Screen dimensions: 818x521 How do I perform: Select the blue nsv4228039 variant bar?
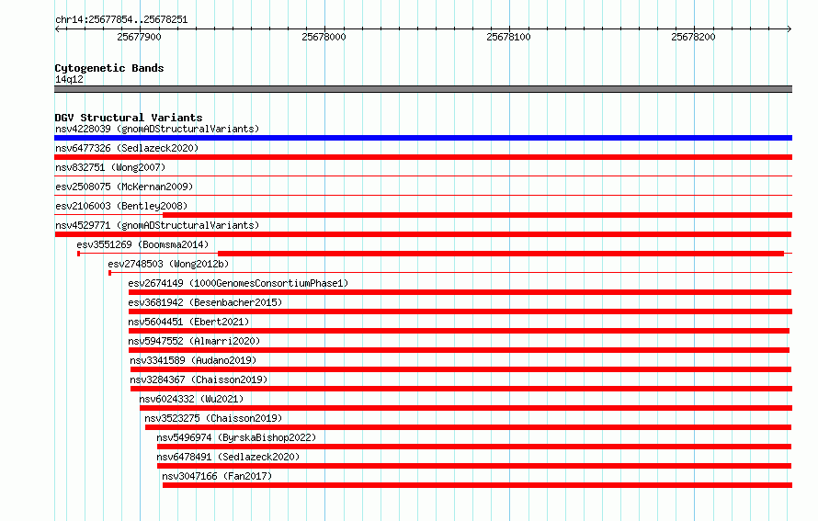(423, 138)
